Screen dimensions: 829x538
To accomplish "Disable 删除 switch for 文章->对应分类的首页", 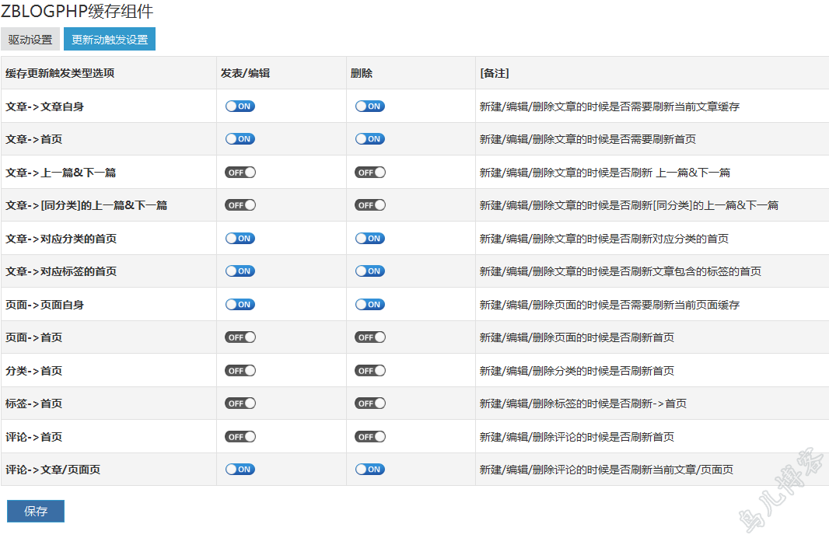I will (370, 239).
